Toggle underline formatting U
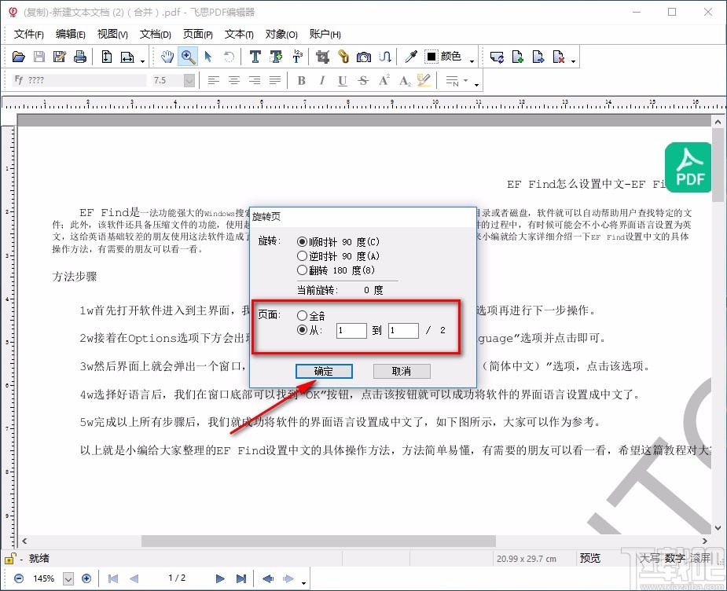The width and height of the screenshot is (727, 591). pos(342,81)
